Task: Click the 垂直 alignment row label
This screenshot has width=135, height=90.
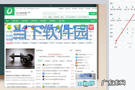Action: [111, 33]
